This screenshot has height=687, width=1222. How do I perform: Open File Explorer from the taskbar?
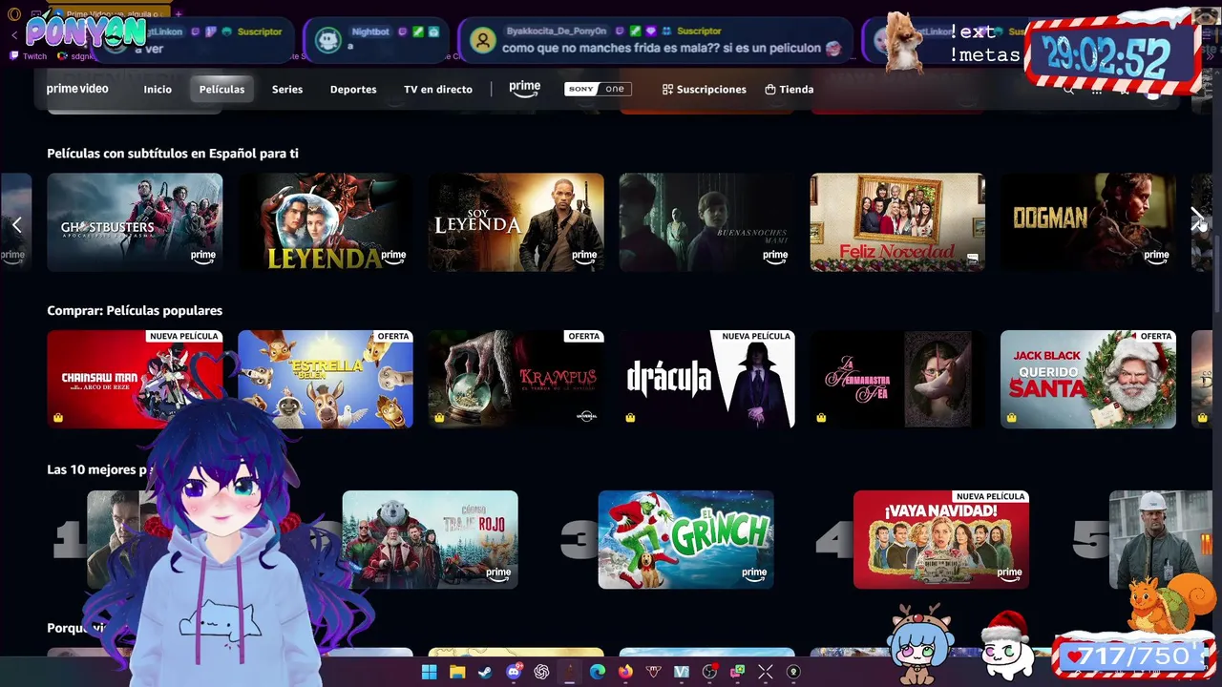point(457,672)
